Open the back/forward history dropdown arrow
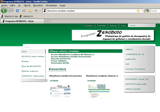This screenshot has width=160, height=112. 13,11
